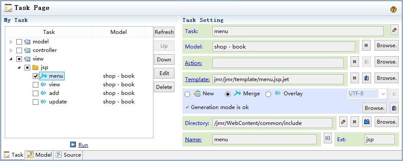Viewport: 403px width, 161px height.
Task: Clear the Template field with x icon
Action: point(355,78)
